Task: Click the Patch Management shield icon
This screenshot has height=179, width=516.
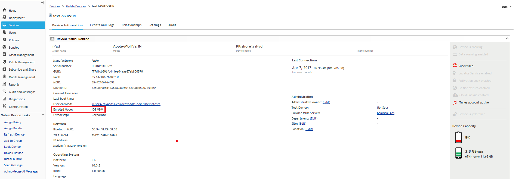Action: coord(4,62)
